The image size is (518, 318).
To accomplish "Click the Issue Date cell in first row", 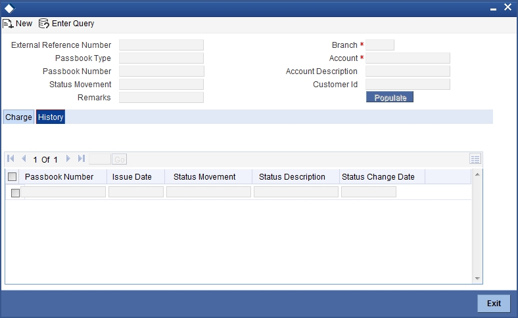I will [x=136, y=192].
